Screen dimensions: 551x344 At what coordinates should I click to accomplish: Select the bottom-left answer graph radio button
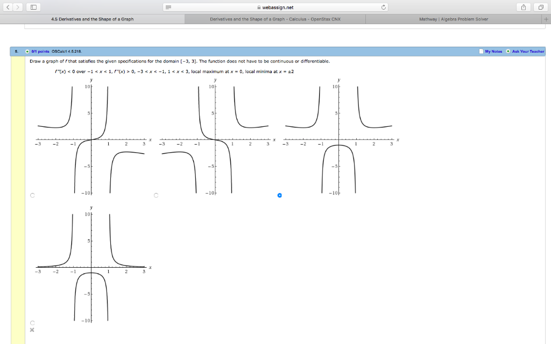tap(32, 323)
